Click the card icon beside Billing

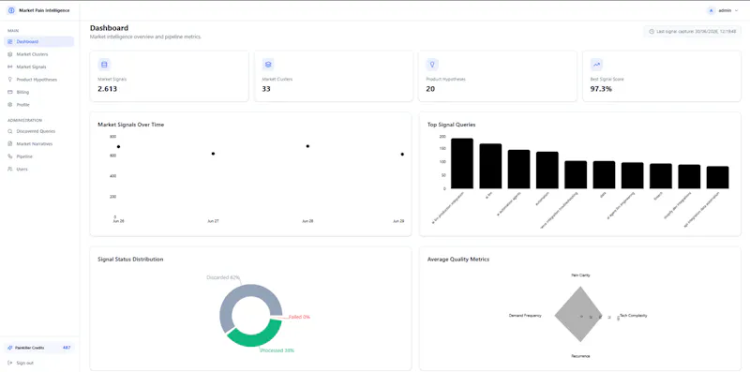coord(10,92)
